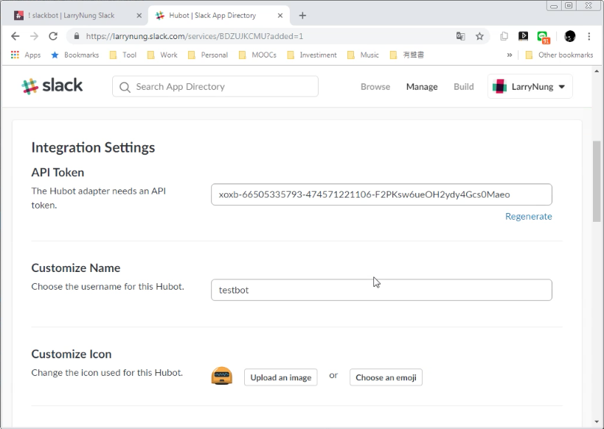Click the Customize Icon heading
This screenshot has width=604, height=429.
tap(72, 354)
